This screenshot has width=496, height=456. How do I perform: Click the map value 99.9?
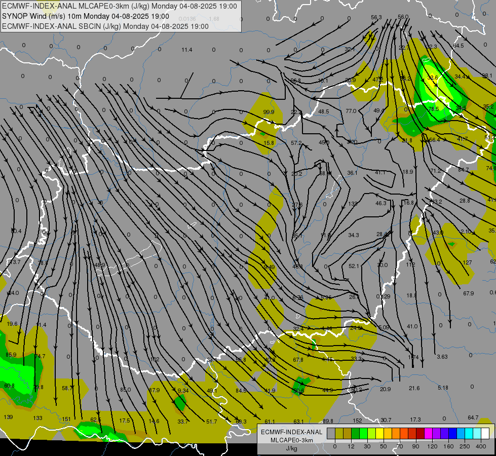pyautogui.click(x=269, y=112)
